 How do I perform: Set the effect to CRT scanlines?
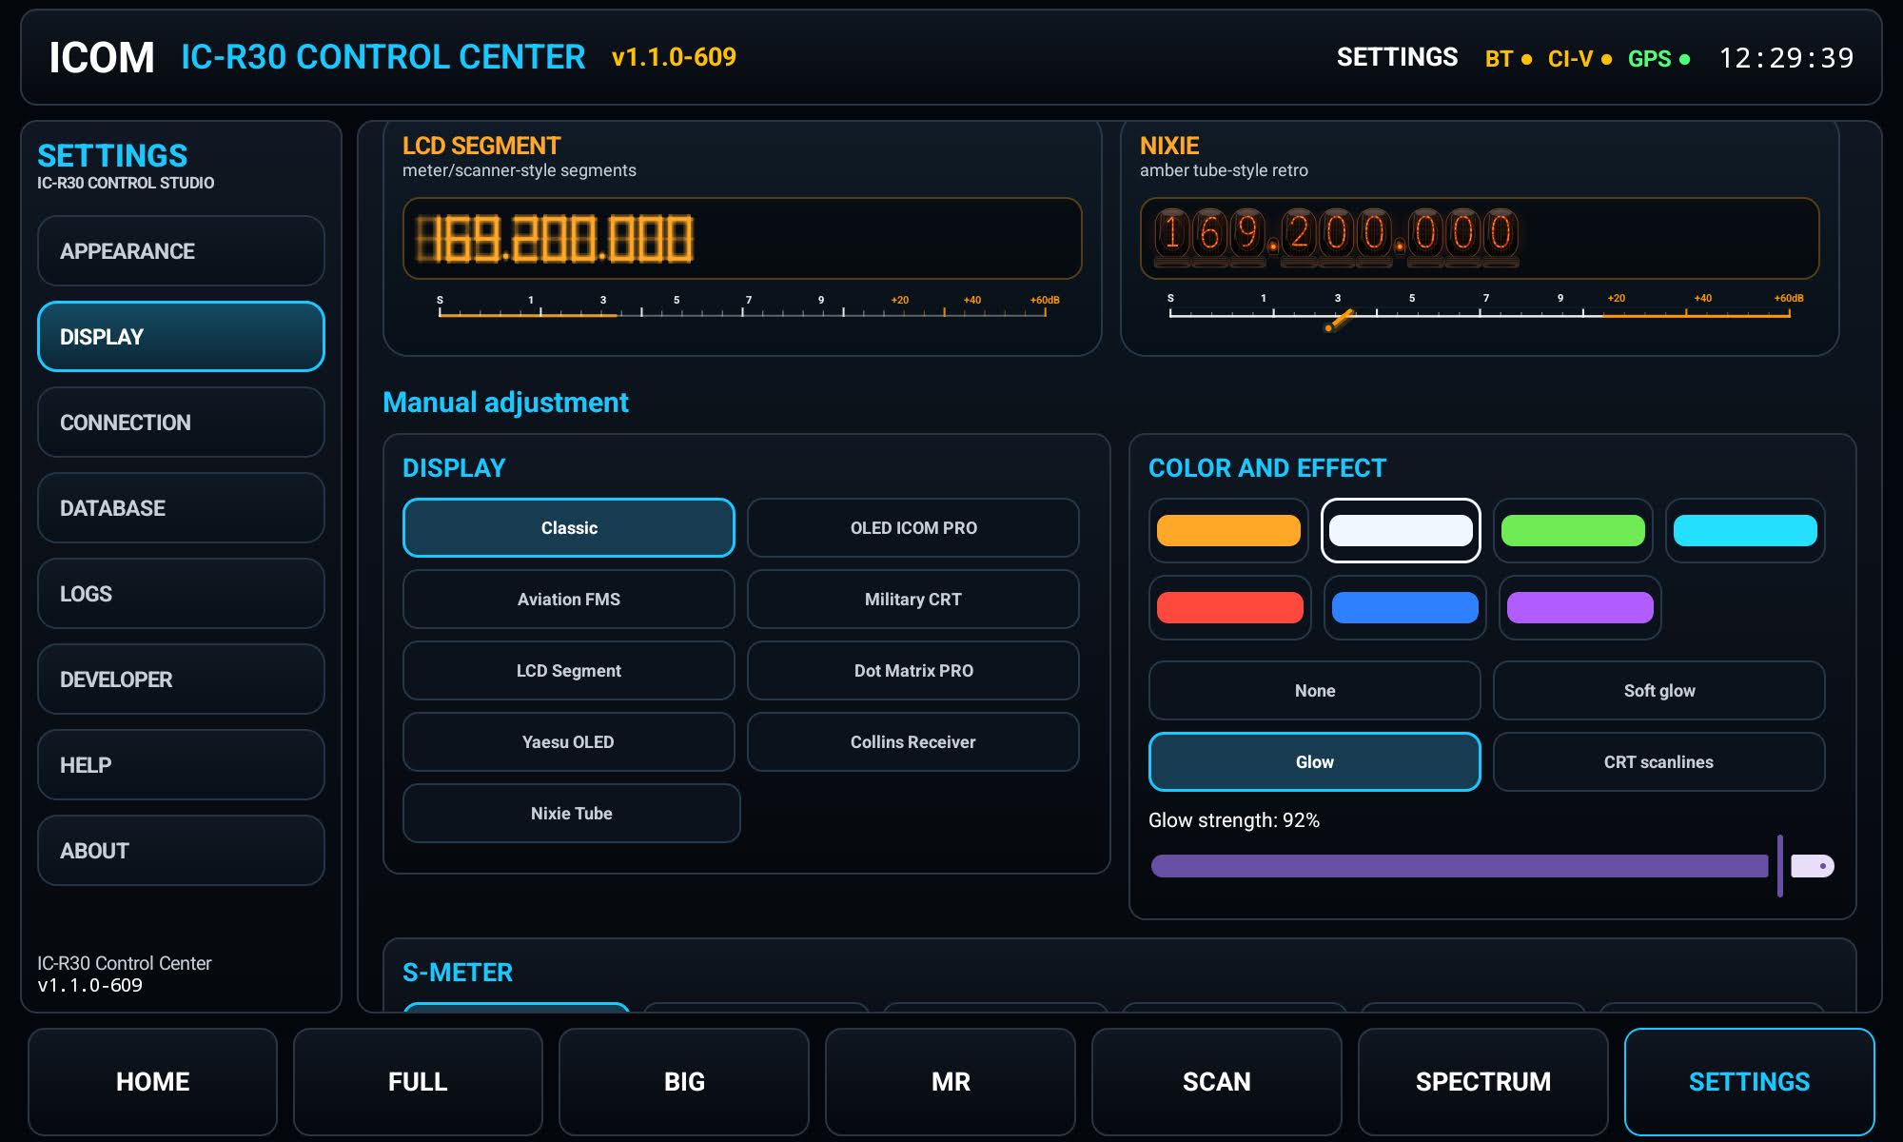coord(1659,762)
